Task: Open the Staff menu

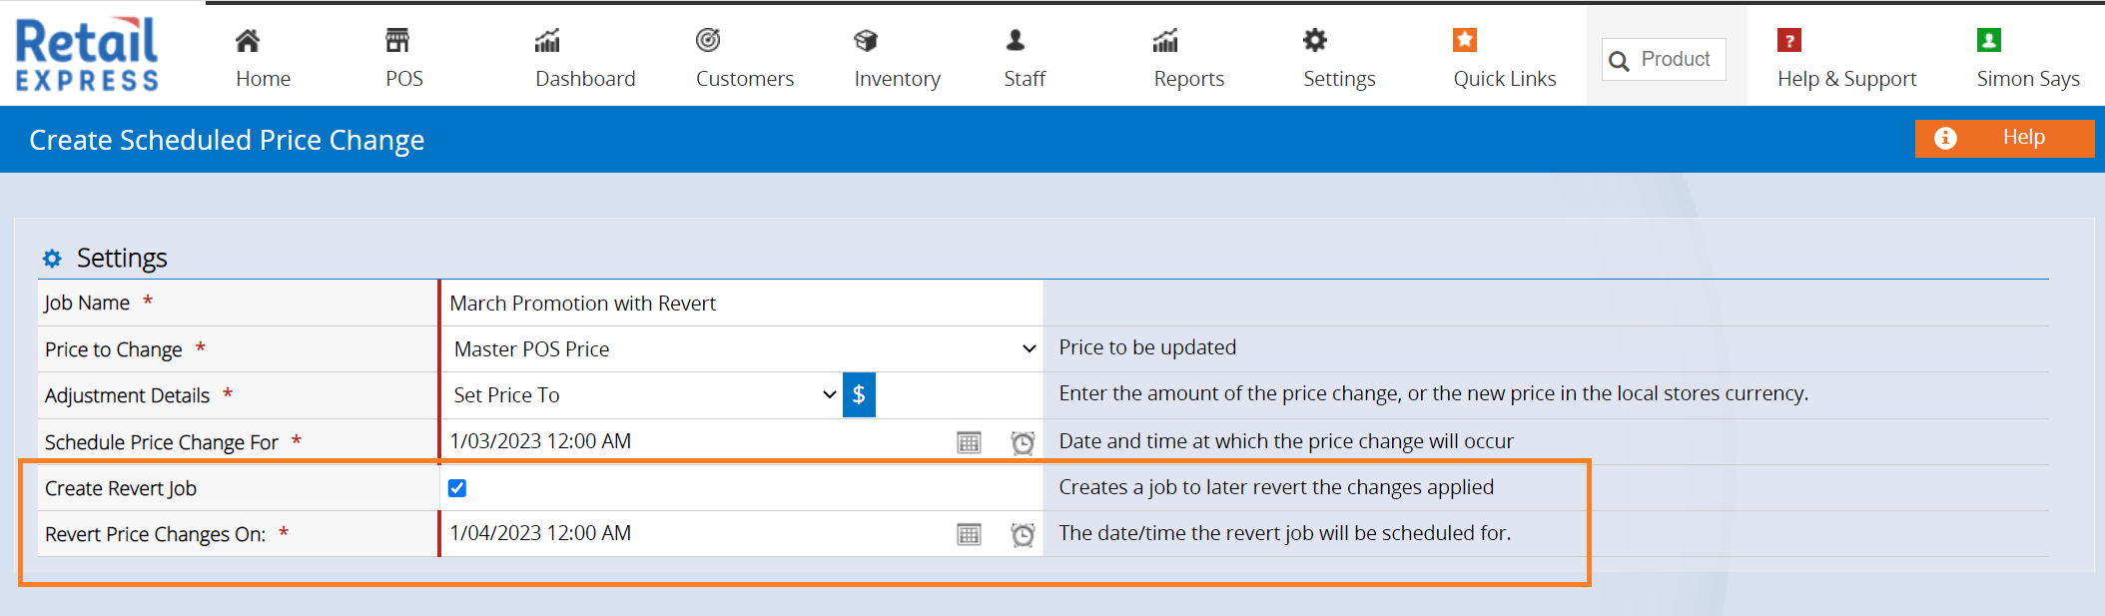Action: pos(1025,79)
